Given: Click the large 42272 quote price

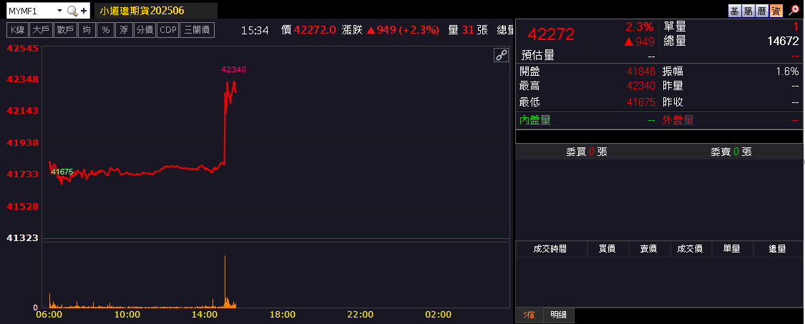Looking at the screenshot, I should coord(552,34).
